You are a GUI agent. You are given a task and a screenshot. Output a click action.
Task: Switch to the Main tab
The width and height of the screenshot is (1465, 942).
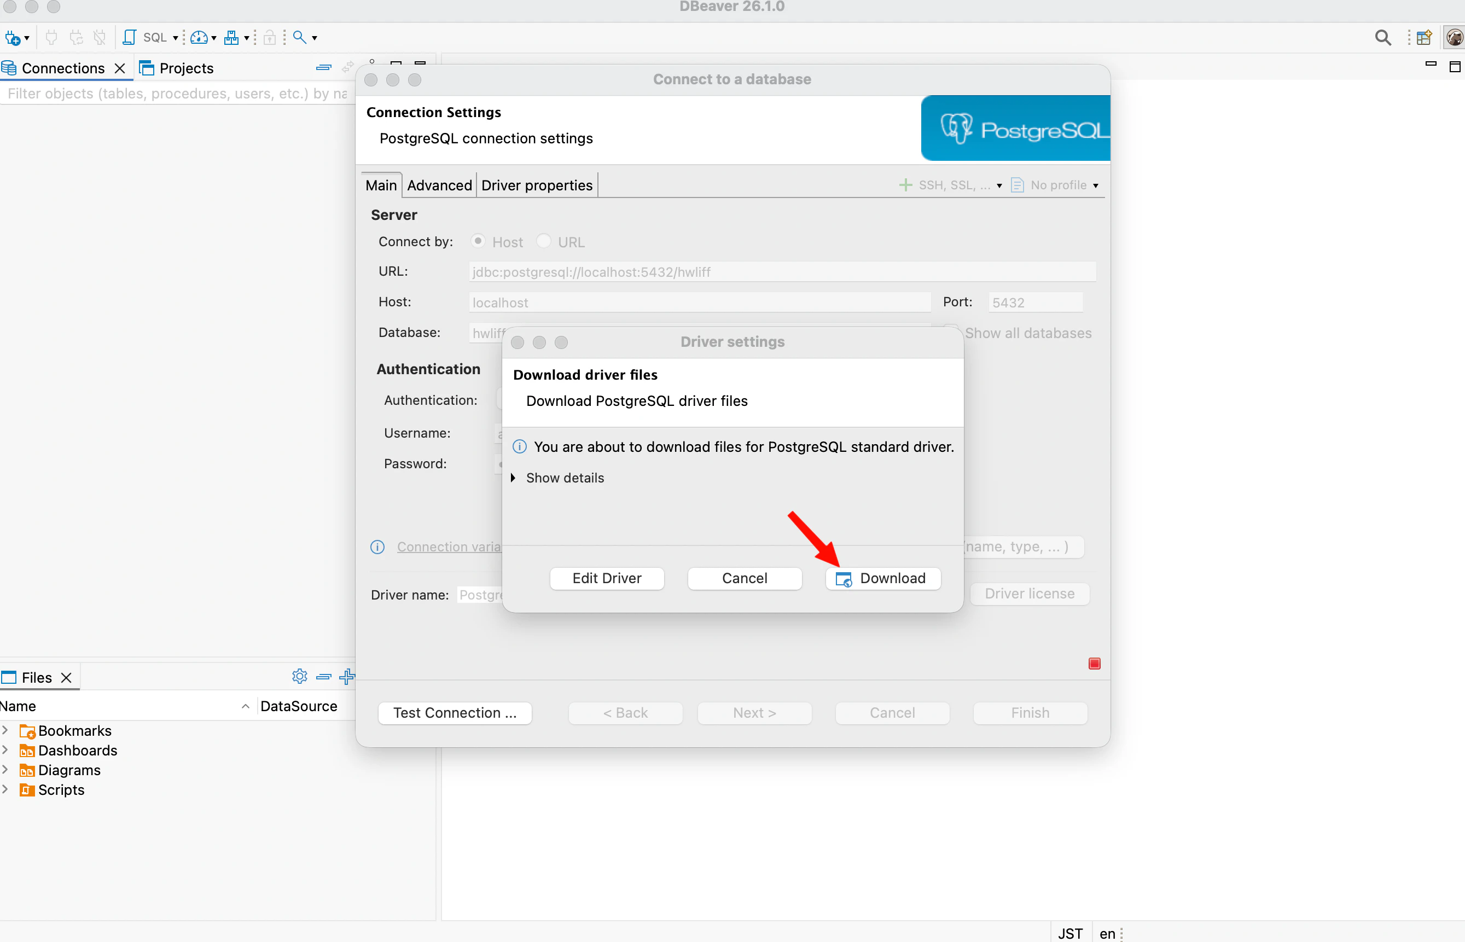coord(381,185)
